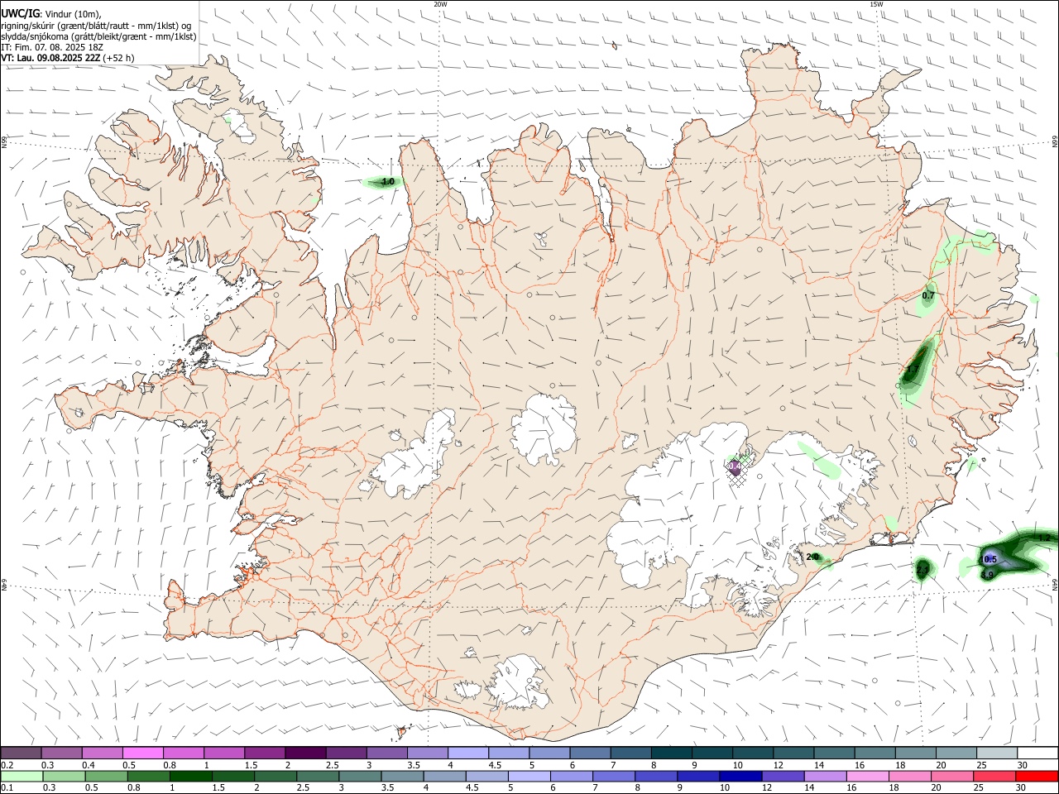Click the 2.3 precipitation value offshore
1059x794 pixels.
pyautogui.click(x=922, y=571)
